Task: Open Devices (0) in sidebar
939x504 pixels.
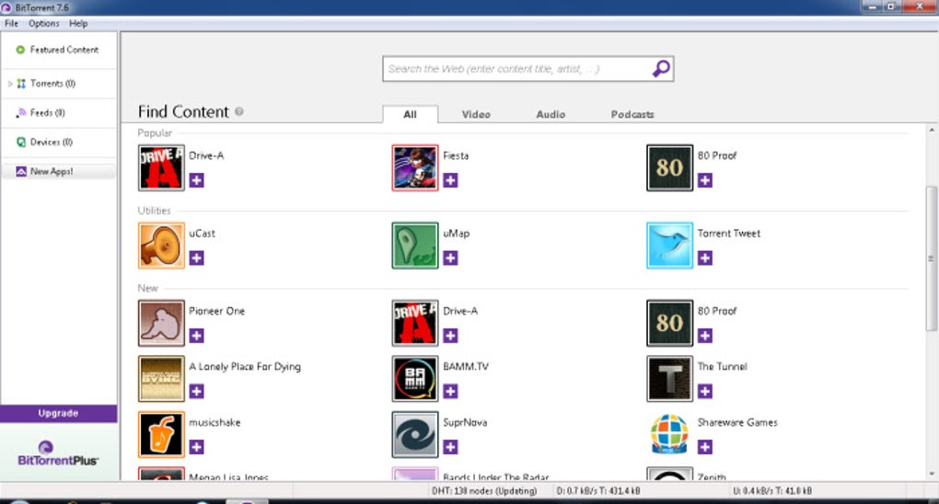Action: coord(51,142)
